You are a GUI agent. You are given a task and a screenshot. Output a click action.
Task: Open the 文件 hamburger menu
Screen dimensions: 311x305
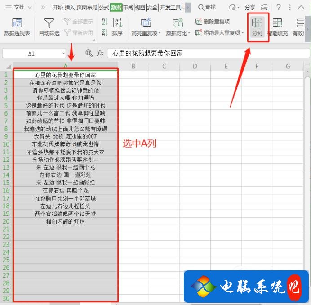[15, 7]
